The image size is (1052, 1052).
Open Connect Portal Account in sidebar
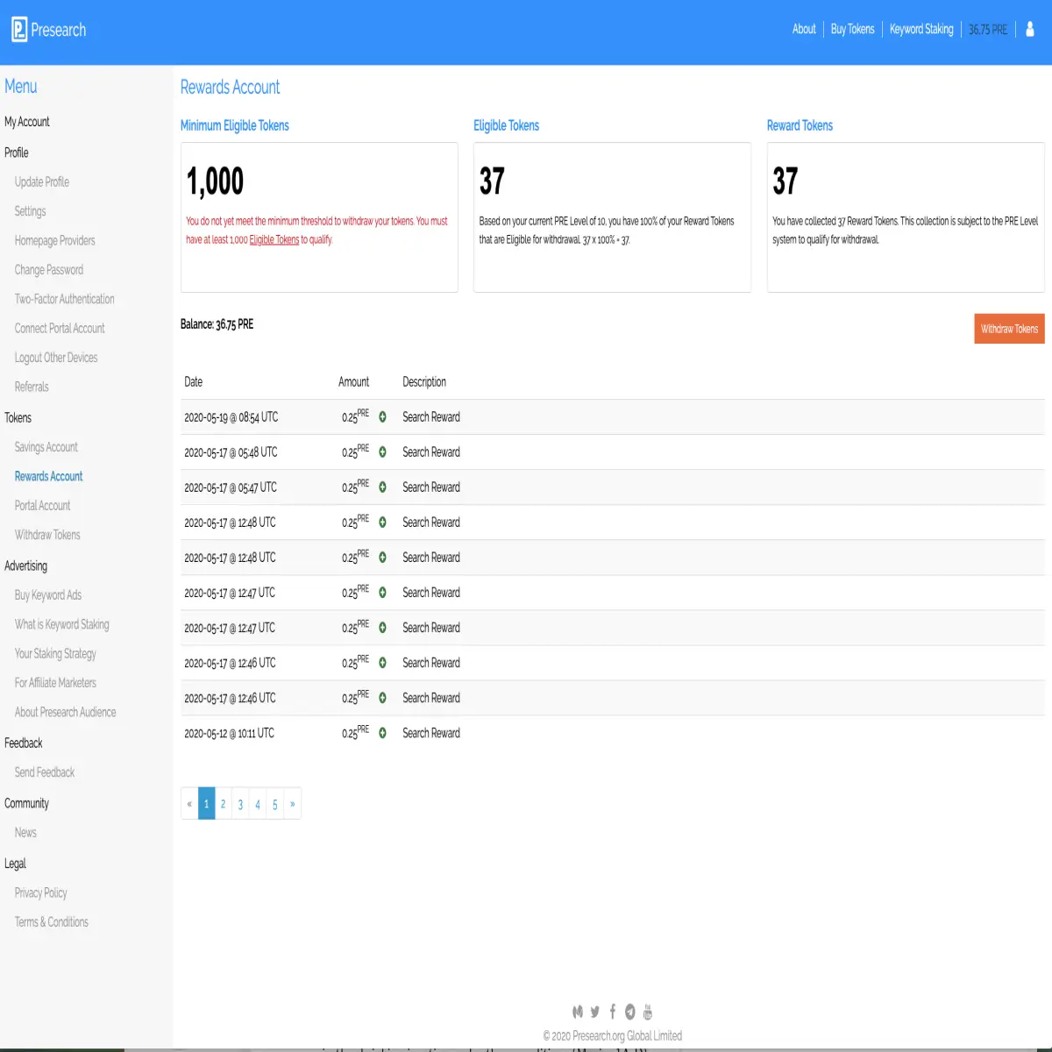point(60,329)
